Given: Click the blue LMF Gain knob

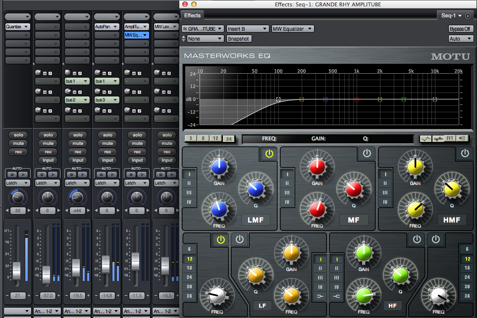Looking at the screenshot, I should [x=219, y=168].
